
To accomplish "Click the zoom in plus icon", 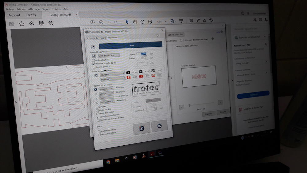I will tap(150, 22).
